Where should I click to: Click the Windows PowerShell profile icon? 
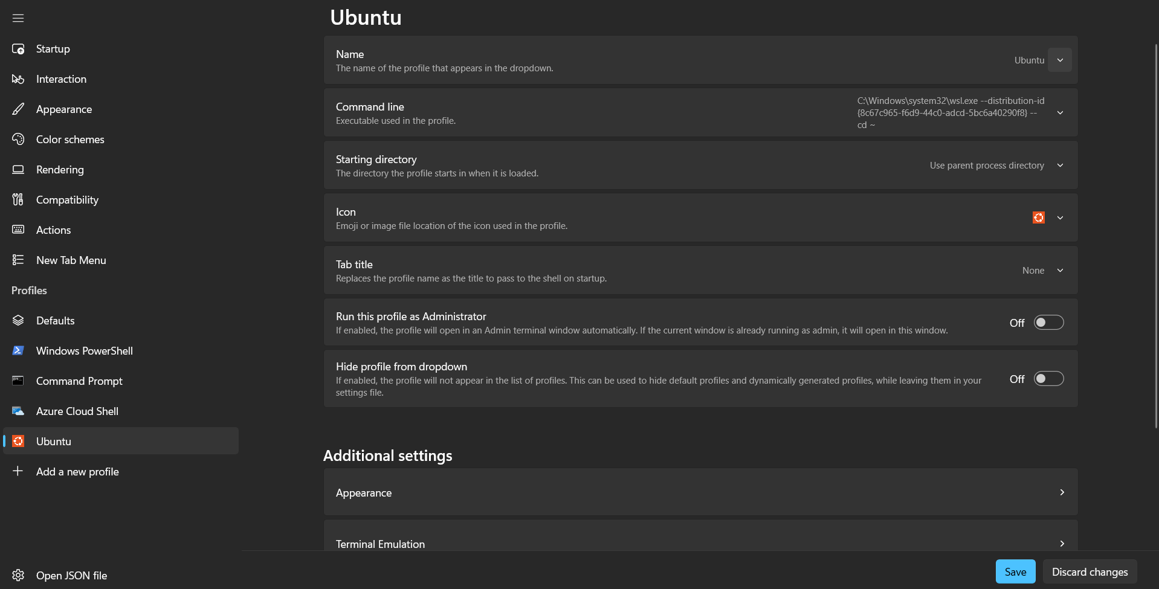coord(18,351)
